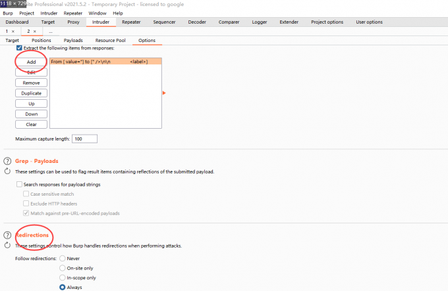The width and height of the screenshot is (448, 291).
Task: Open the Project options tab
Action: click(327, 22)
